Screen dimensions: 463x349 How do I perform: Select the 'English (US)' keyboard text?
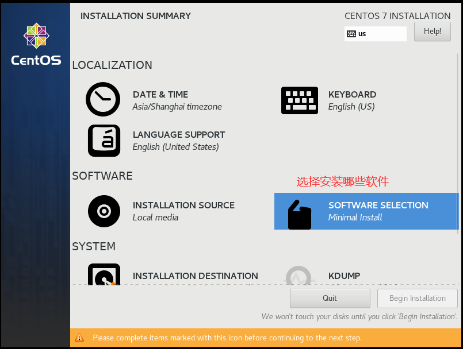[x=351, y=107]
